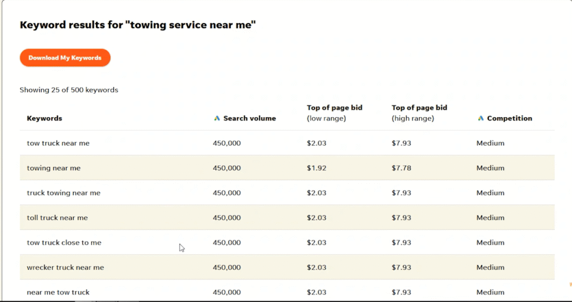
Task: Select the "towing near me" keyword row
Action: (x=287, y=168)
